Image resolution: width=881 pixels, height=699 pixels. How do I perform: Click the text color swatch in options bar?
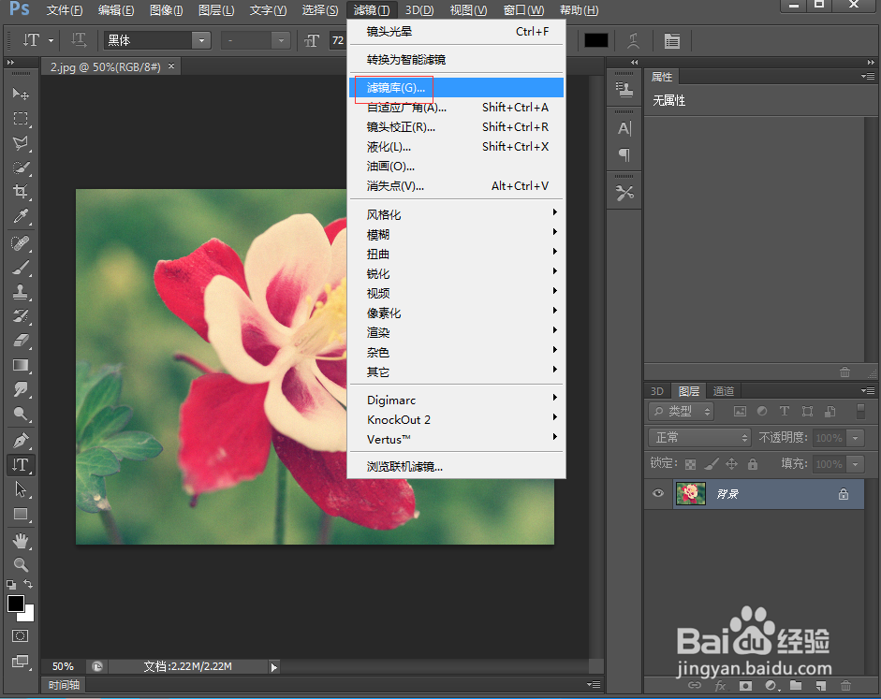596,40
